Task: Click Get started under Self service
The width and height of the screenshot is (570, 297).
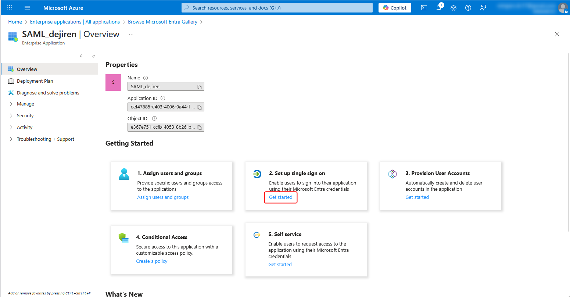Action: pos(280,265)
